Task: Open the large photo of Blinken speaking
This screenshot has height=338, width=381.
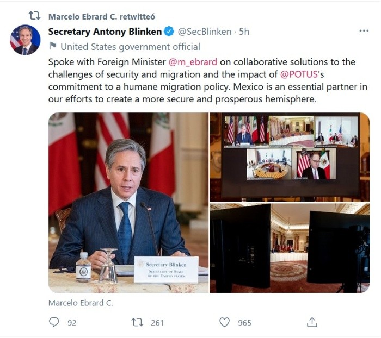Action: click(x=128, y=203)
